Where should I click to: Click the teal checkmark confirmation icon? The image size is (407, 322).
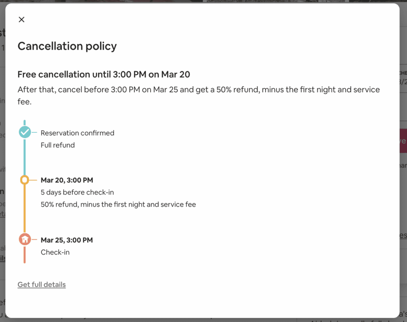(x=25, y=132)
